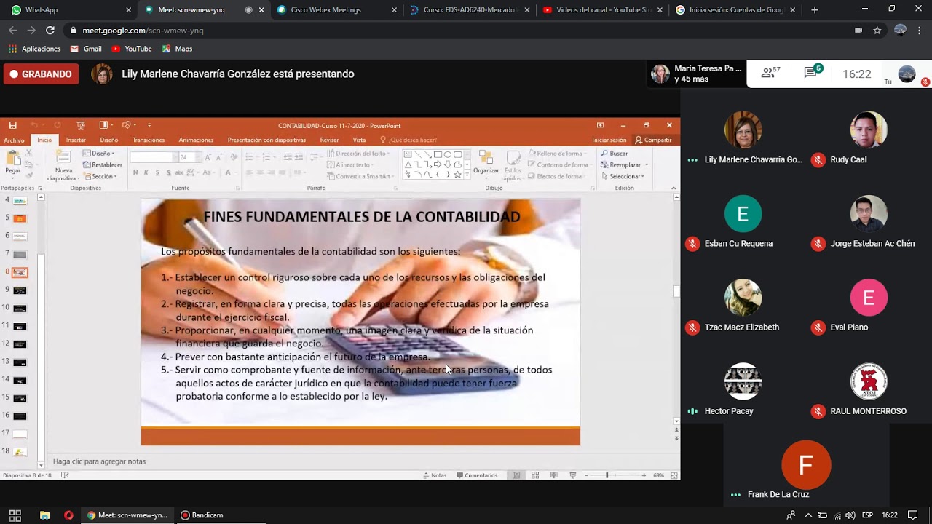The height and width of the screenshot is (524, 932).
Task: Insert a star shape from the shapes gallery
Action: pyautogui.click(x=457, y=174)
